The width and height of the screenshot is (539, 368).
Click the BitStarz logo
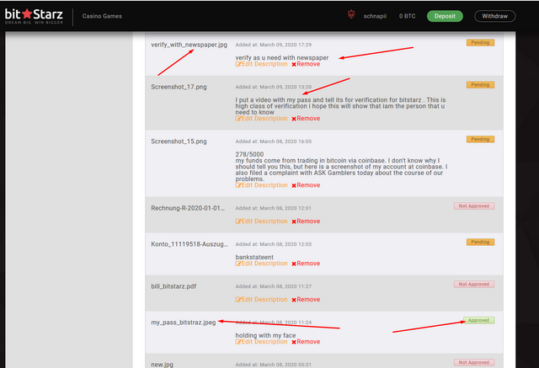click(x=34, y=16)
